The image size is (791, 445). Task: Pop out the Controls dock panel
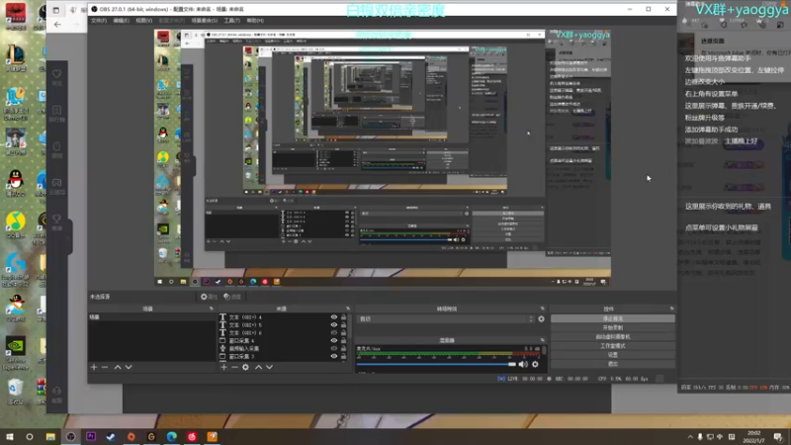coord(671,309)
